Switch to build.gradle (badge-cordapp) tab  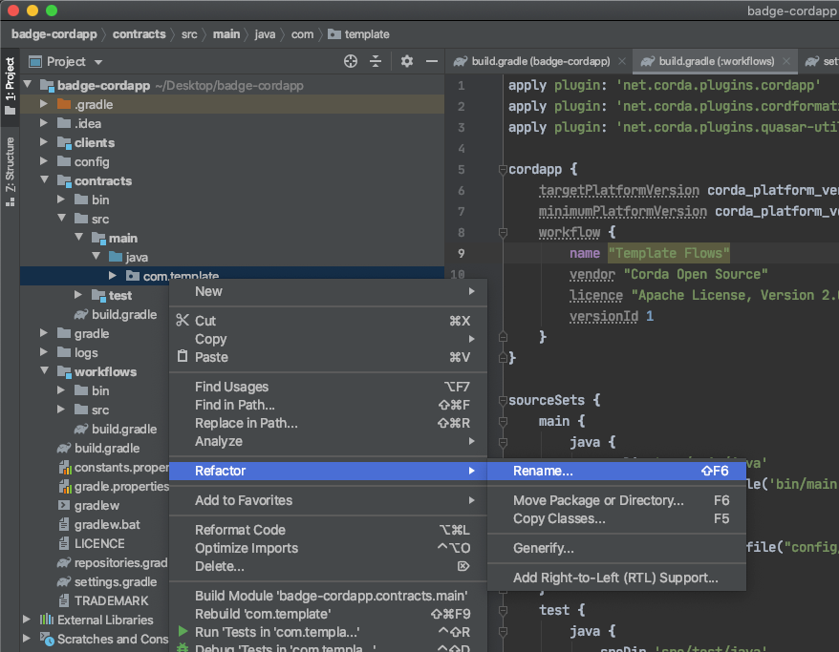click(x=542, y=61)
